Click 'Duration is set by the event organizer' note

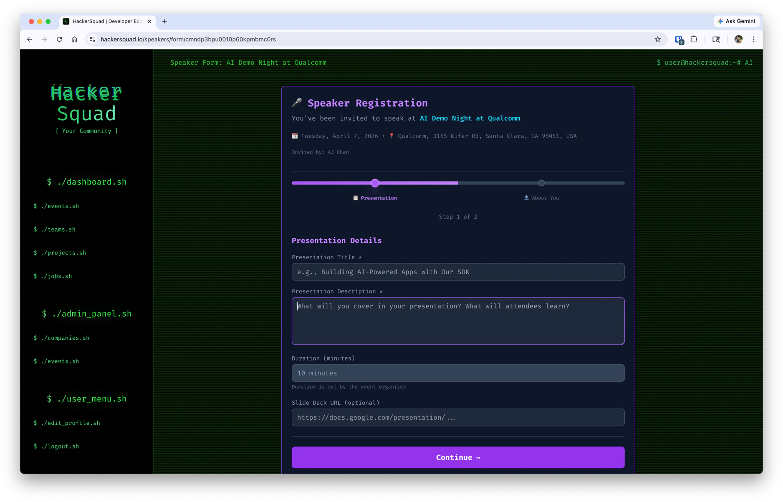349,387
